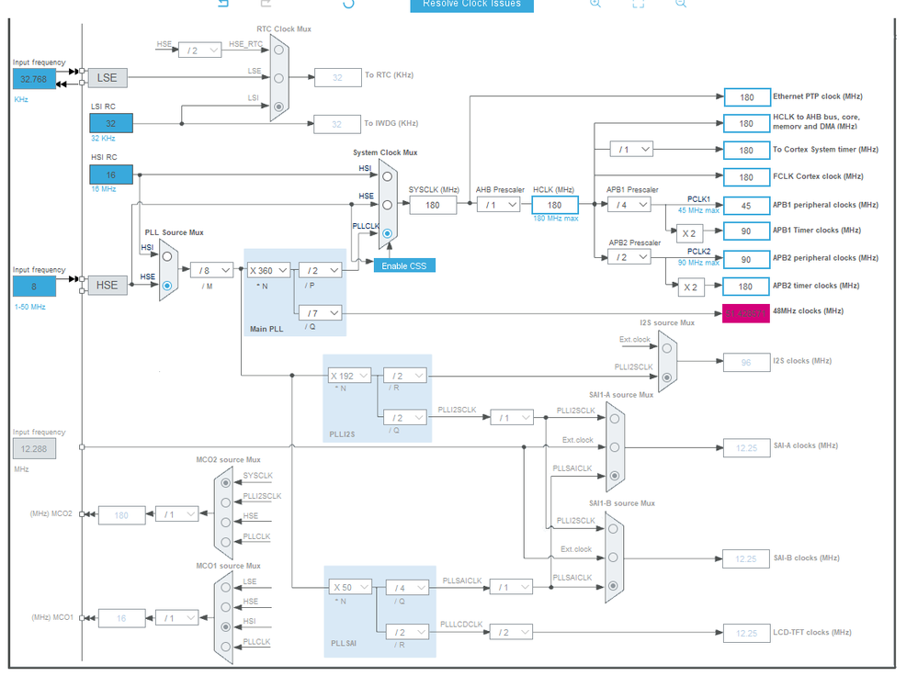
Task: Click the HCLK (MHz) 180 field
Action: click(555, 205)
